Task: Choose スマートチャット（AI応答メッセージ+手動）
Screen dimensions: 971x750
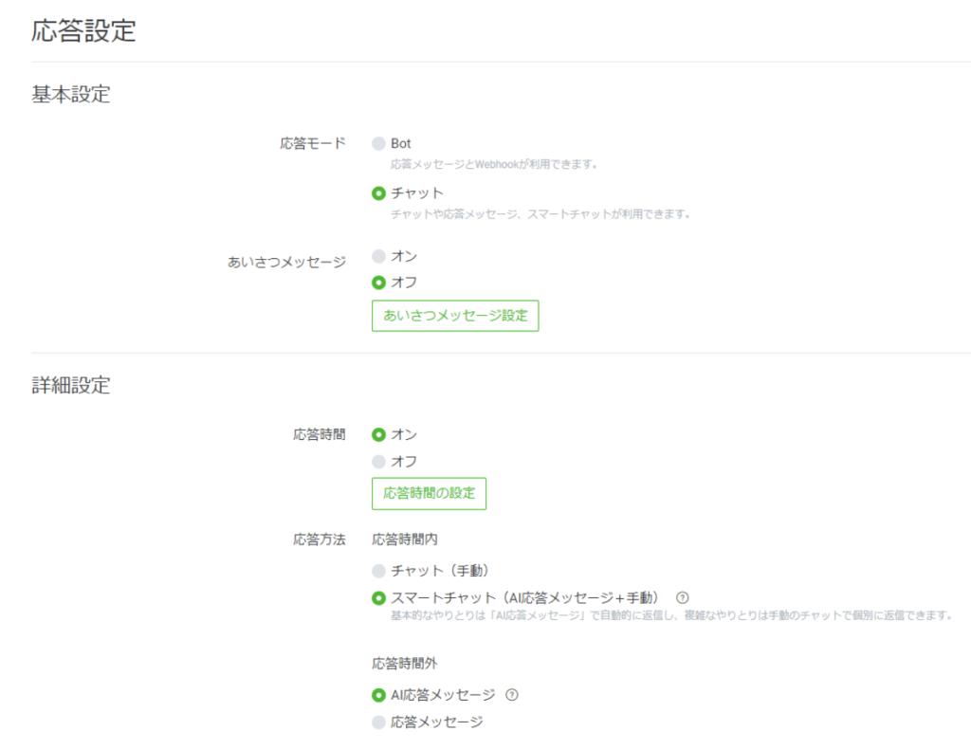Action: (x=379, y=598)
